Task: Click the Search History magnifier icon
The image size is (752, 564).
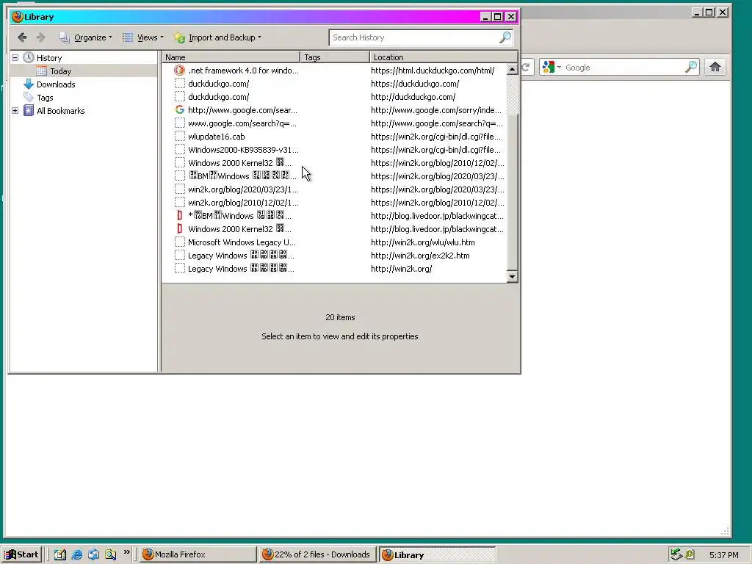Action: [505, 37]
